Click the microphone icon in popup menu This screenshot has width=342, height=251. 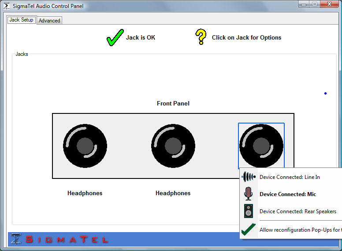[249, 193]
